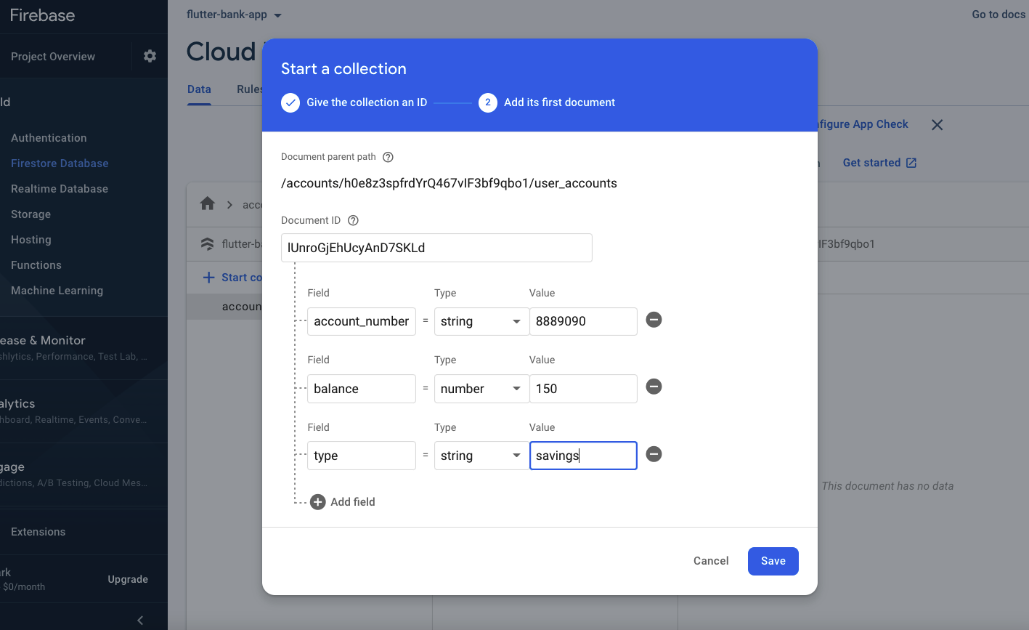Open project settings gear icon

click(150, 56)
